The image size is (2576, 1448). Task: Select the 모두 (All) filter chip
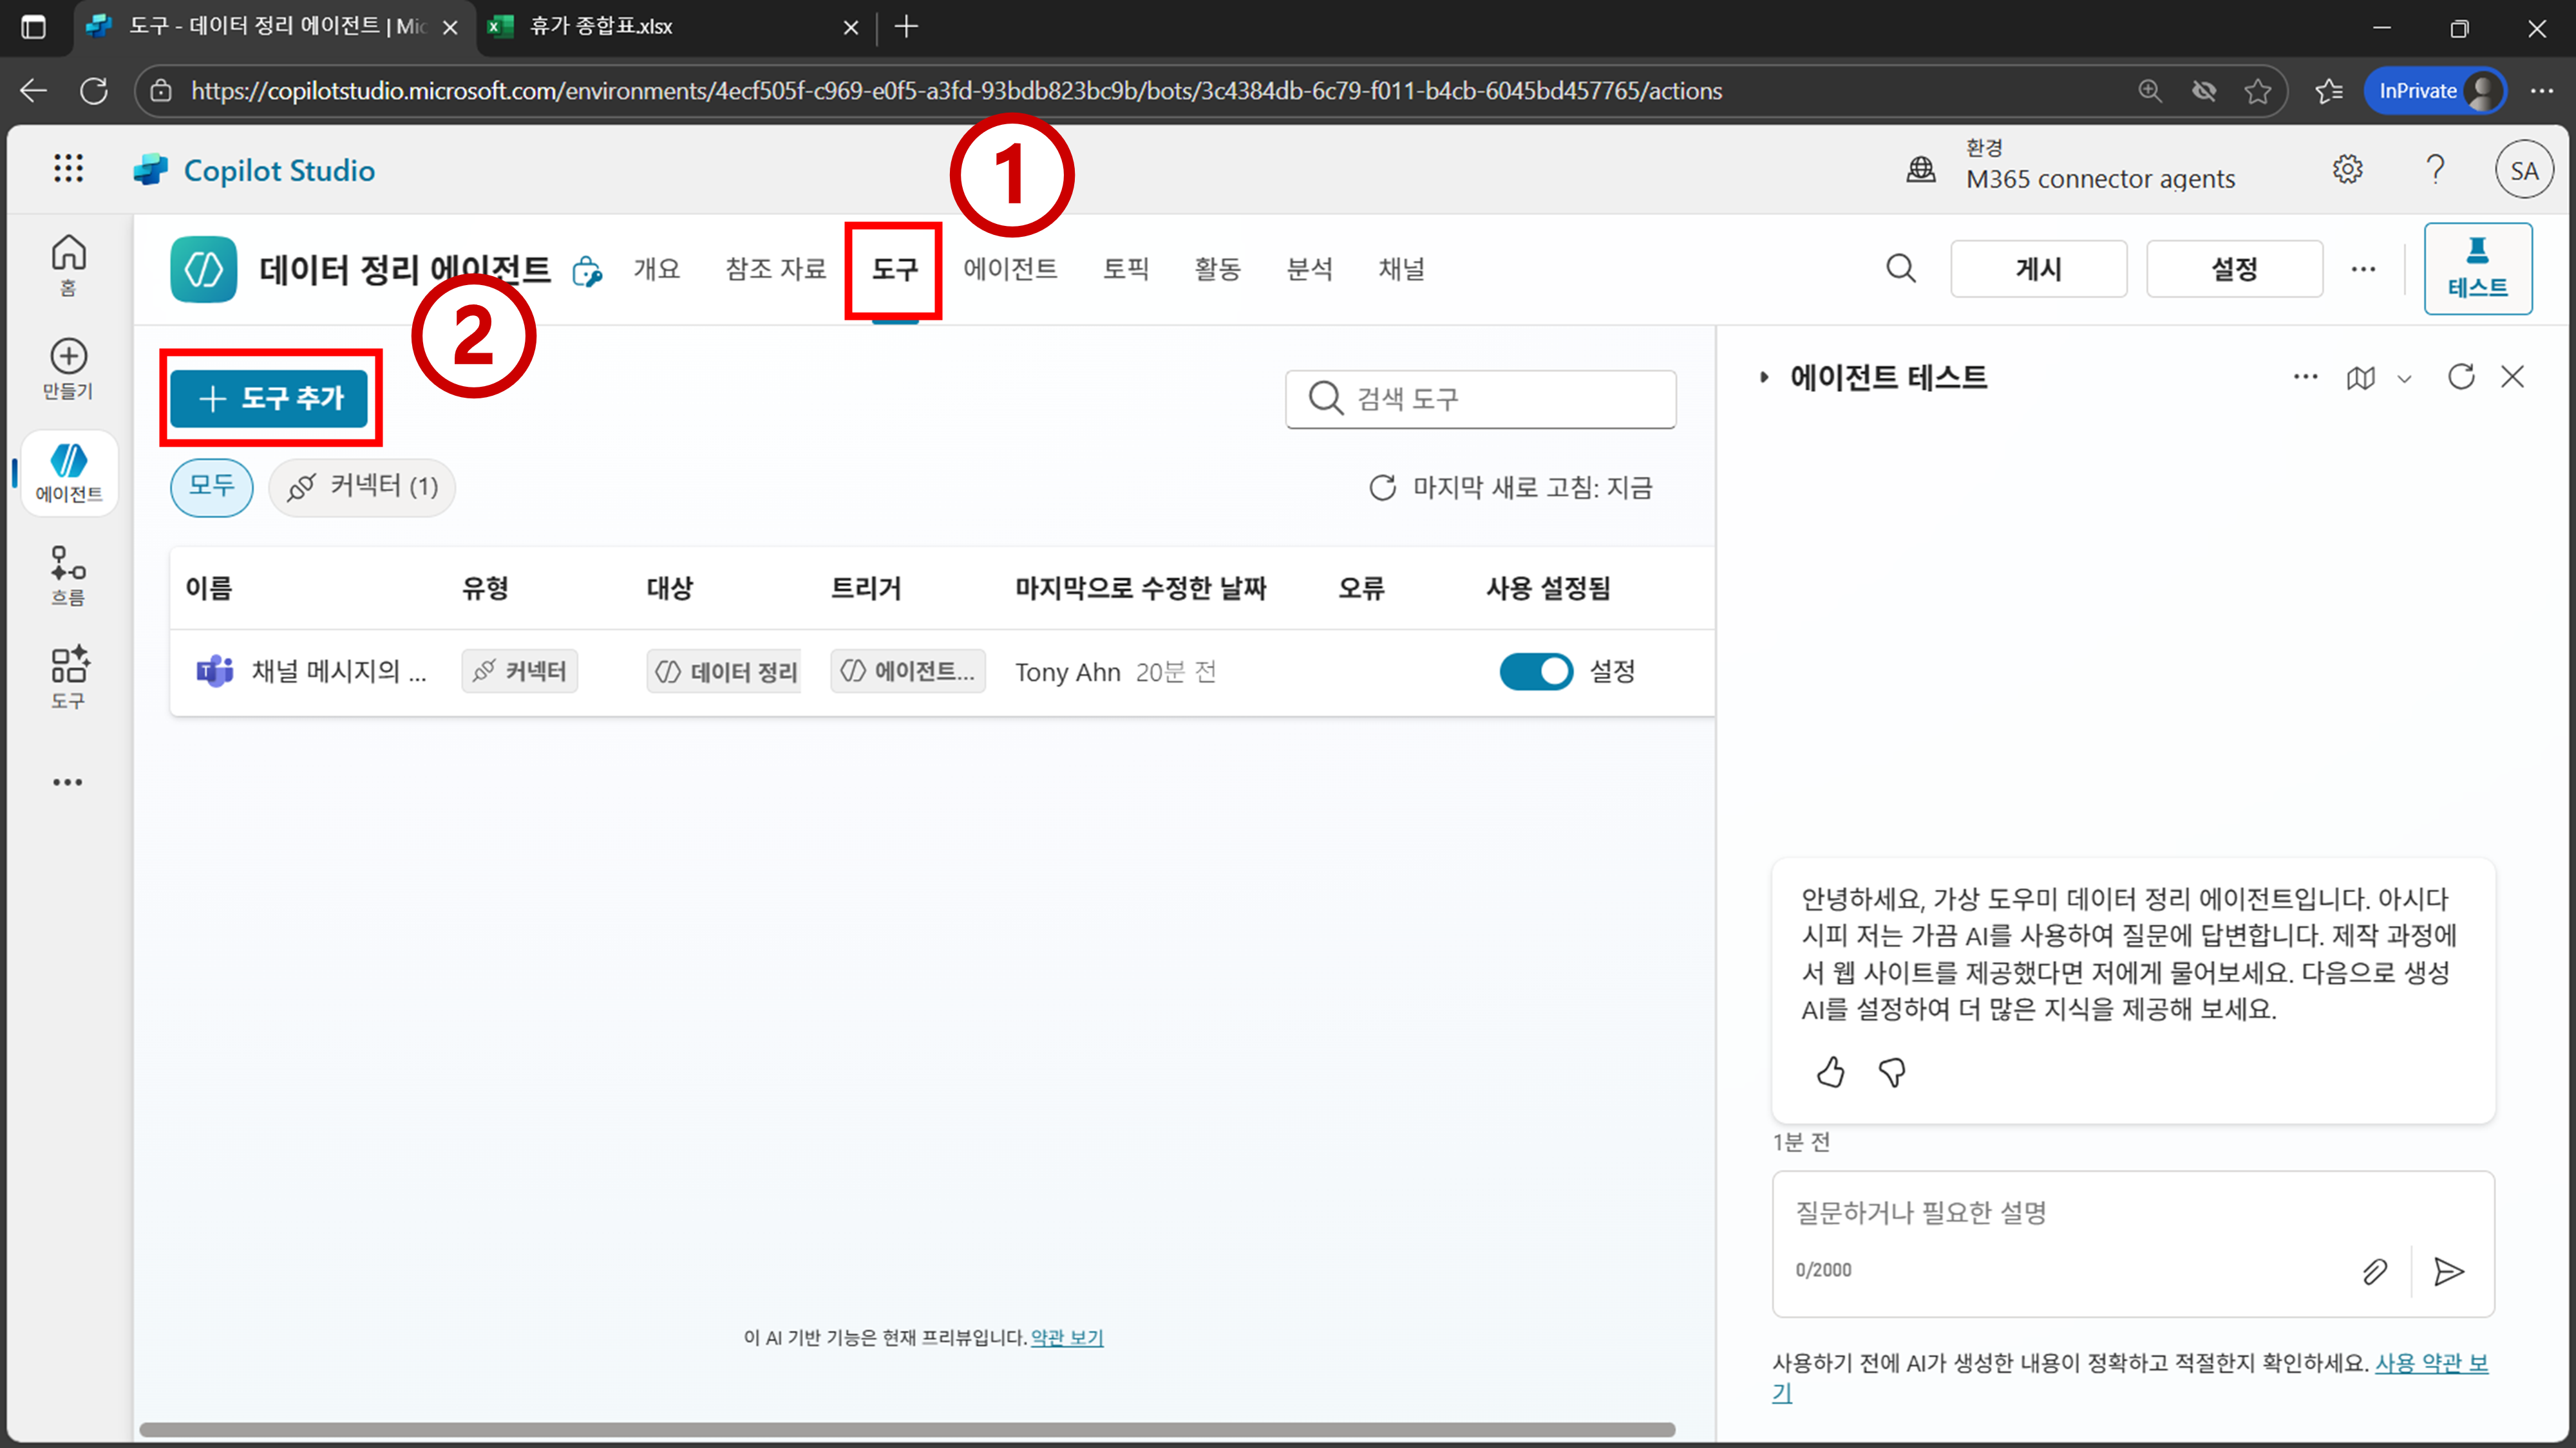point(211,487)
